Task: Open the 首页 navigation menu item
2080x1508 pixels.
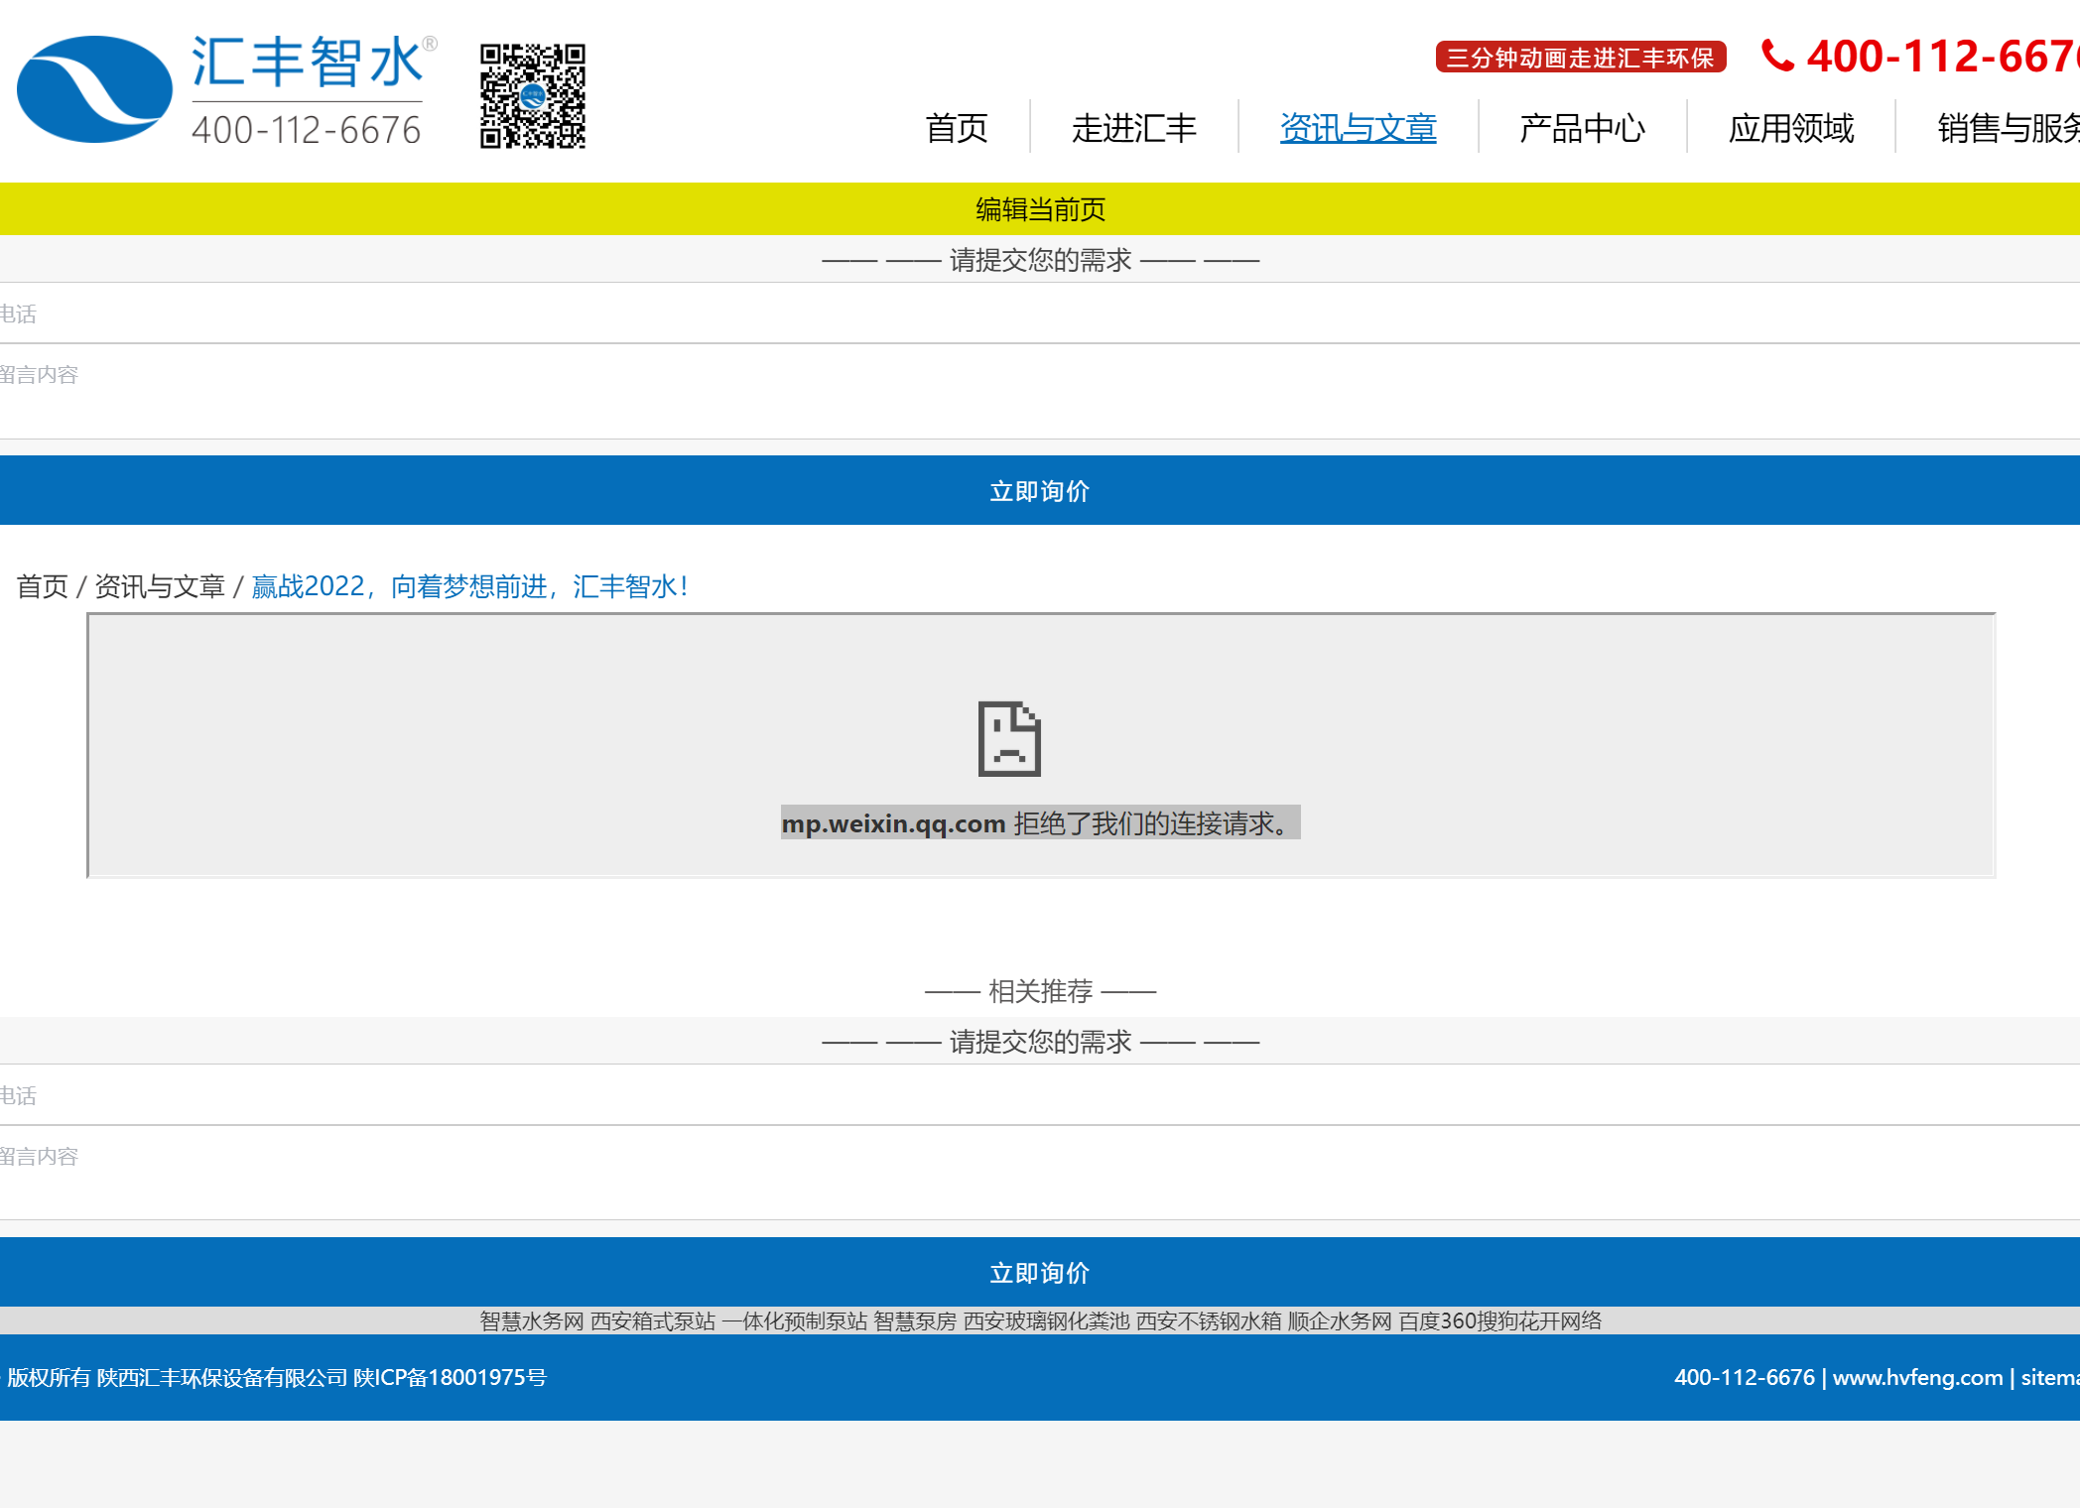Action: [x=957, y=128]
